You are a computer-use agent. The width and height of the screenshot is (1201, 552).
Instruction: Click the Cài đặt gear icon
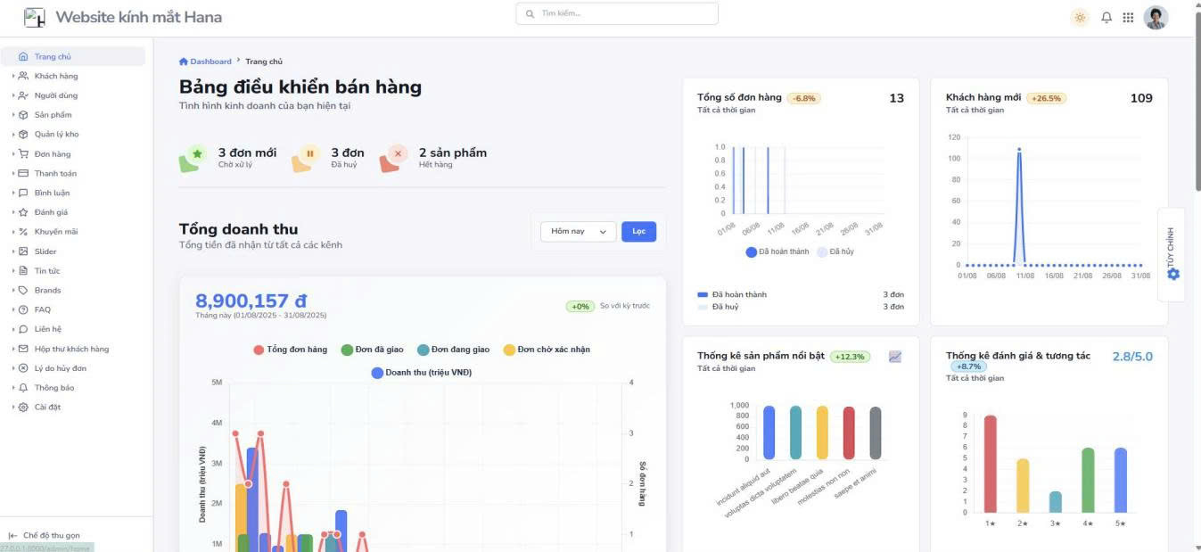pyautogui.click(x=23, y=408)
